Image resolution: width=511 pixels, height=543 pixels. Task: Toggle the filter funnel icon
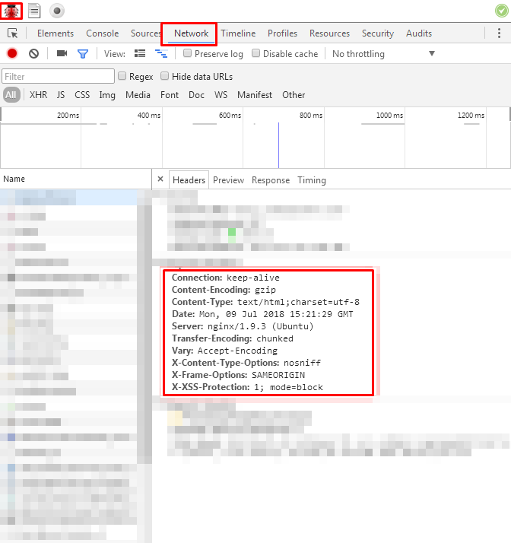point(83,54)
